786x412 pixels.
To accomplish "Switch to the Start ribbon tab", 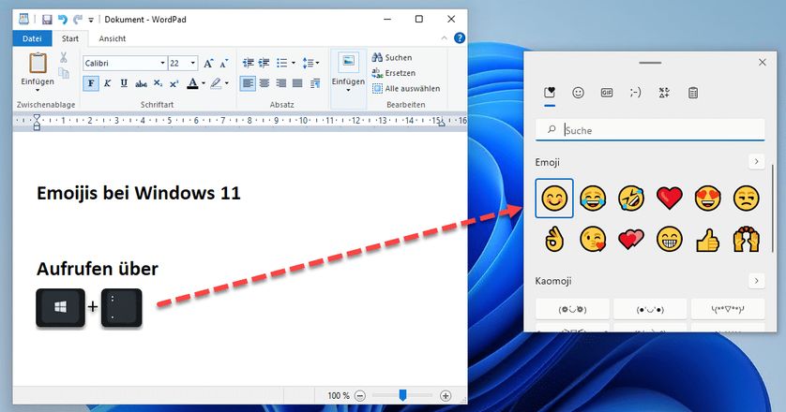I will pyautogui.click(x=70, y=38).
